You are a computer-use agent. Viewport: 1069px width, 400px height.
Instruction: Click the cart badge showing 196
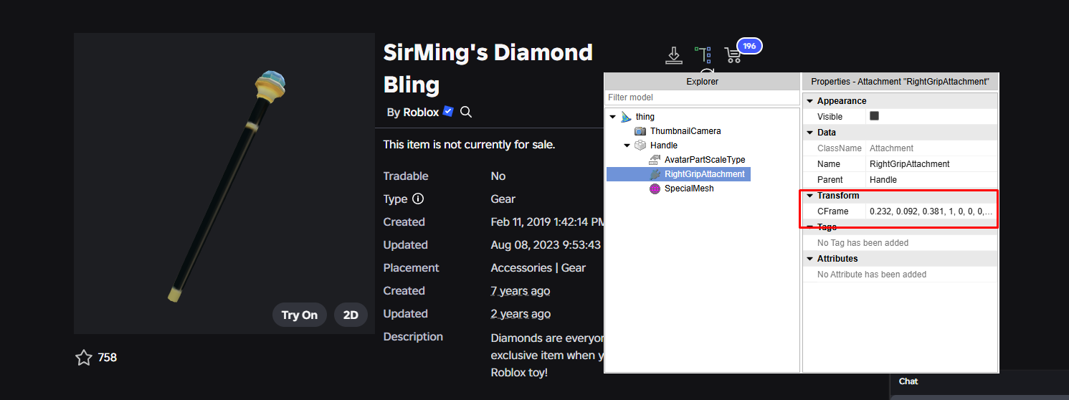point(749,46)
